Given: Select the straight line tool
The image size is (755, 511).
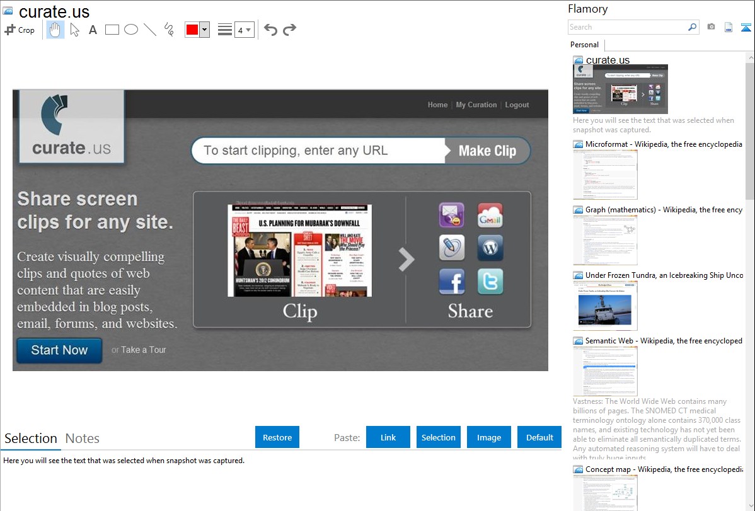Looking at the screenshot, I should pos(150,30).
